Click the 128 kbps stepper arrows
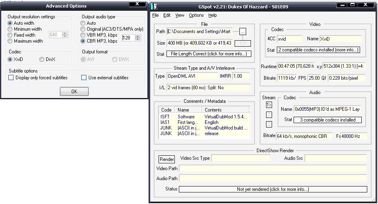Image resolution: width=378 pixels, height=204 pixels. click(138, 37)
